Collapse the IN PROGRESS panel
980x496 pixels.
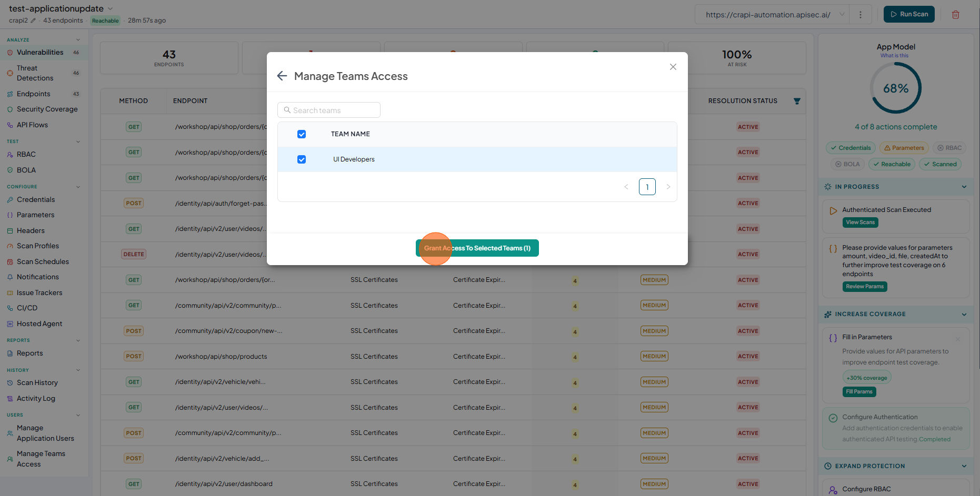point(964,187)
